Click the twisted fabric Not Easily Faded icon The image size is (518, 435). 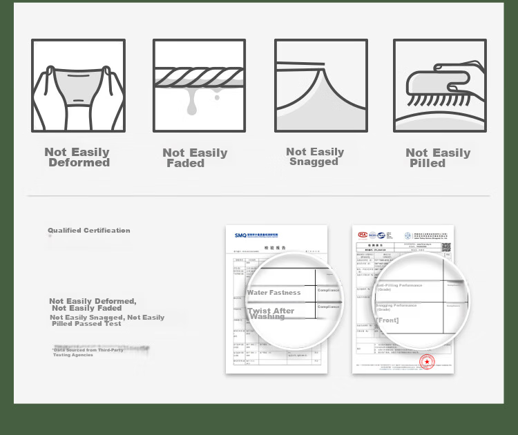click(199, 86)
